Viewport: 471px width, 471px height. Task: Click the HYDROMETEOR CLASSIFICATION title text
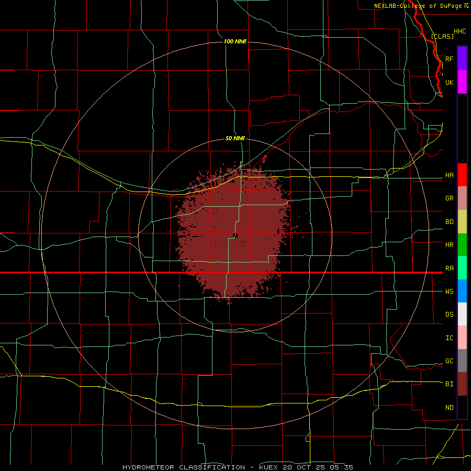pos(183,467)
